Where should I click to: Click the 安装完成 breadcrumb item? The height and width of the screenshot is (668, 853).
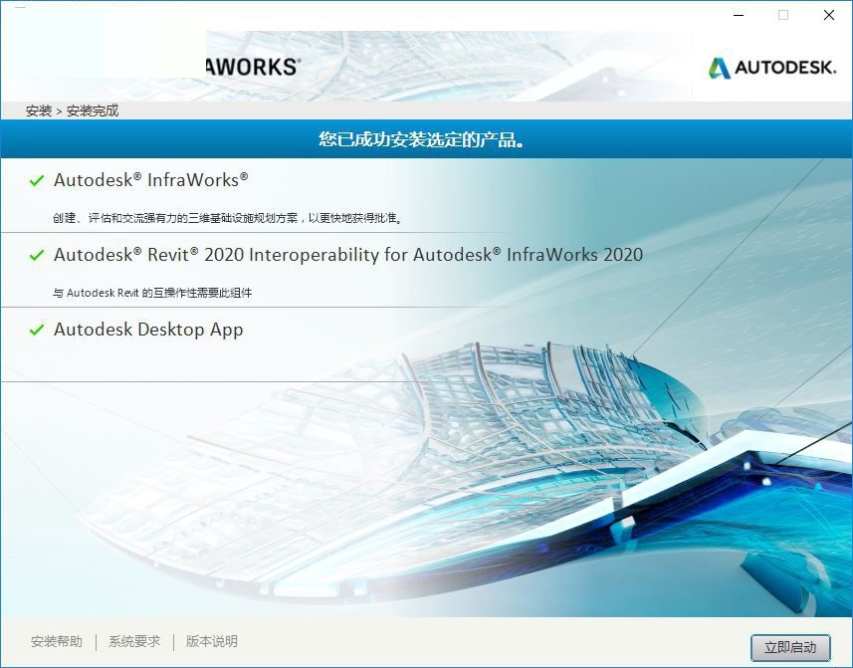93,111
